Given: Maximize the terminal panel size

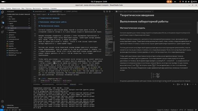Looking at the screenshot, I should point(193,84).
